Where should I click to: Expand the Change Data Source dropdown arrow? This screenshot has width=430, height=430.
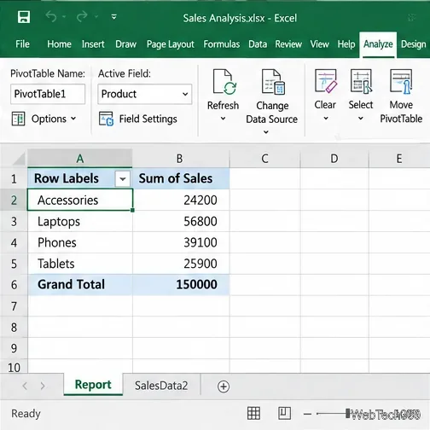point(266,132)
